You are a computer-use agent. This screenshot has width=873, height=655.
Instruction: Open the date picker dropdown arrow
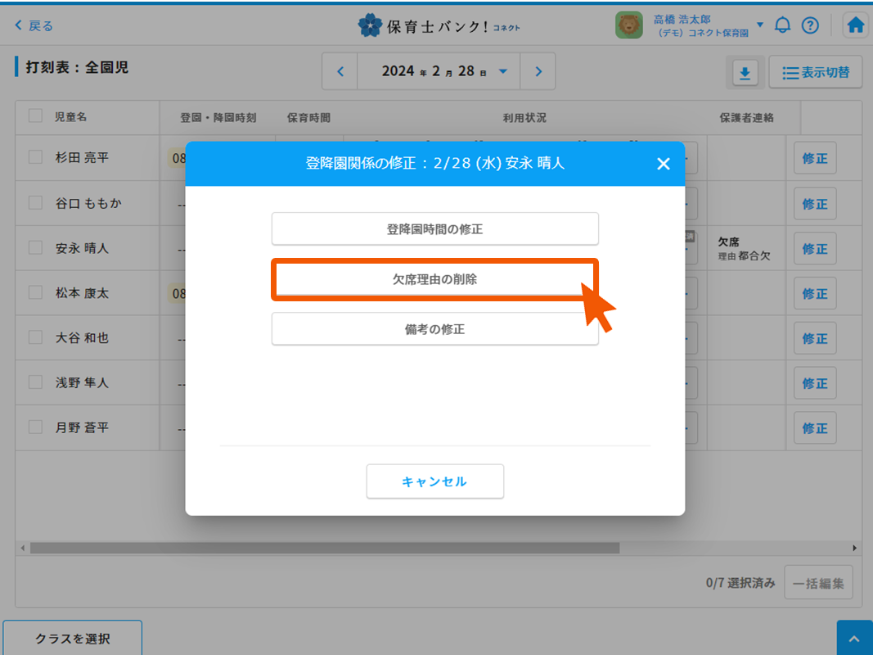click(x=503, y=71)
